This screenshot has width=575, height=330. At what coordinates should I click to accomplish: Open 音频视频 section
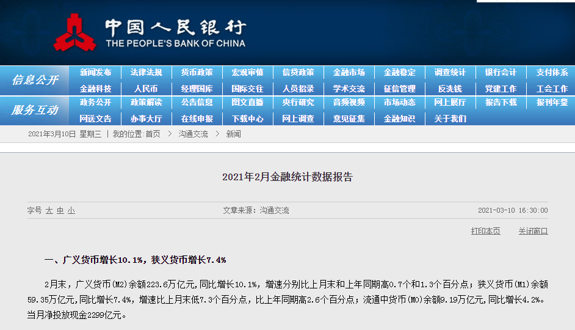349,103
